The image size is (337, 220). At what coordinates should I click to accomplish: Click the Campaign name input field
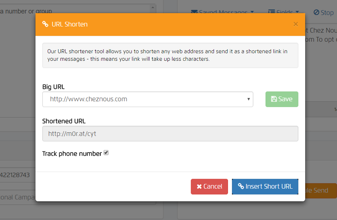tap(18, 197)
